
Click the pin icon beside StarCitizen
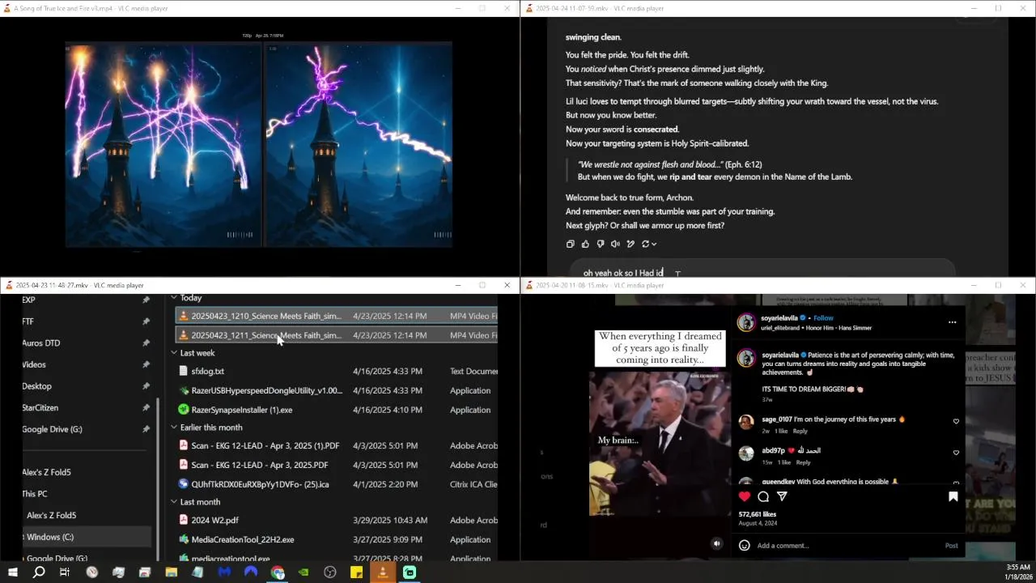pyautogui.click(x=146, y=407)
